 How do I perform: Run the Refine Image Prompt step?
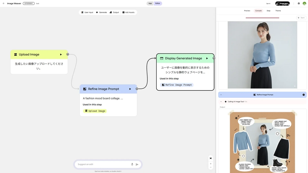click(130, 89)
